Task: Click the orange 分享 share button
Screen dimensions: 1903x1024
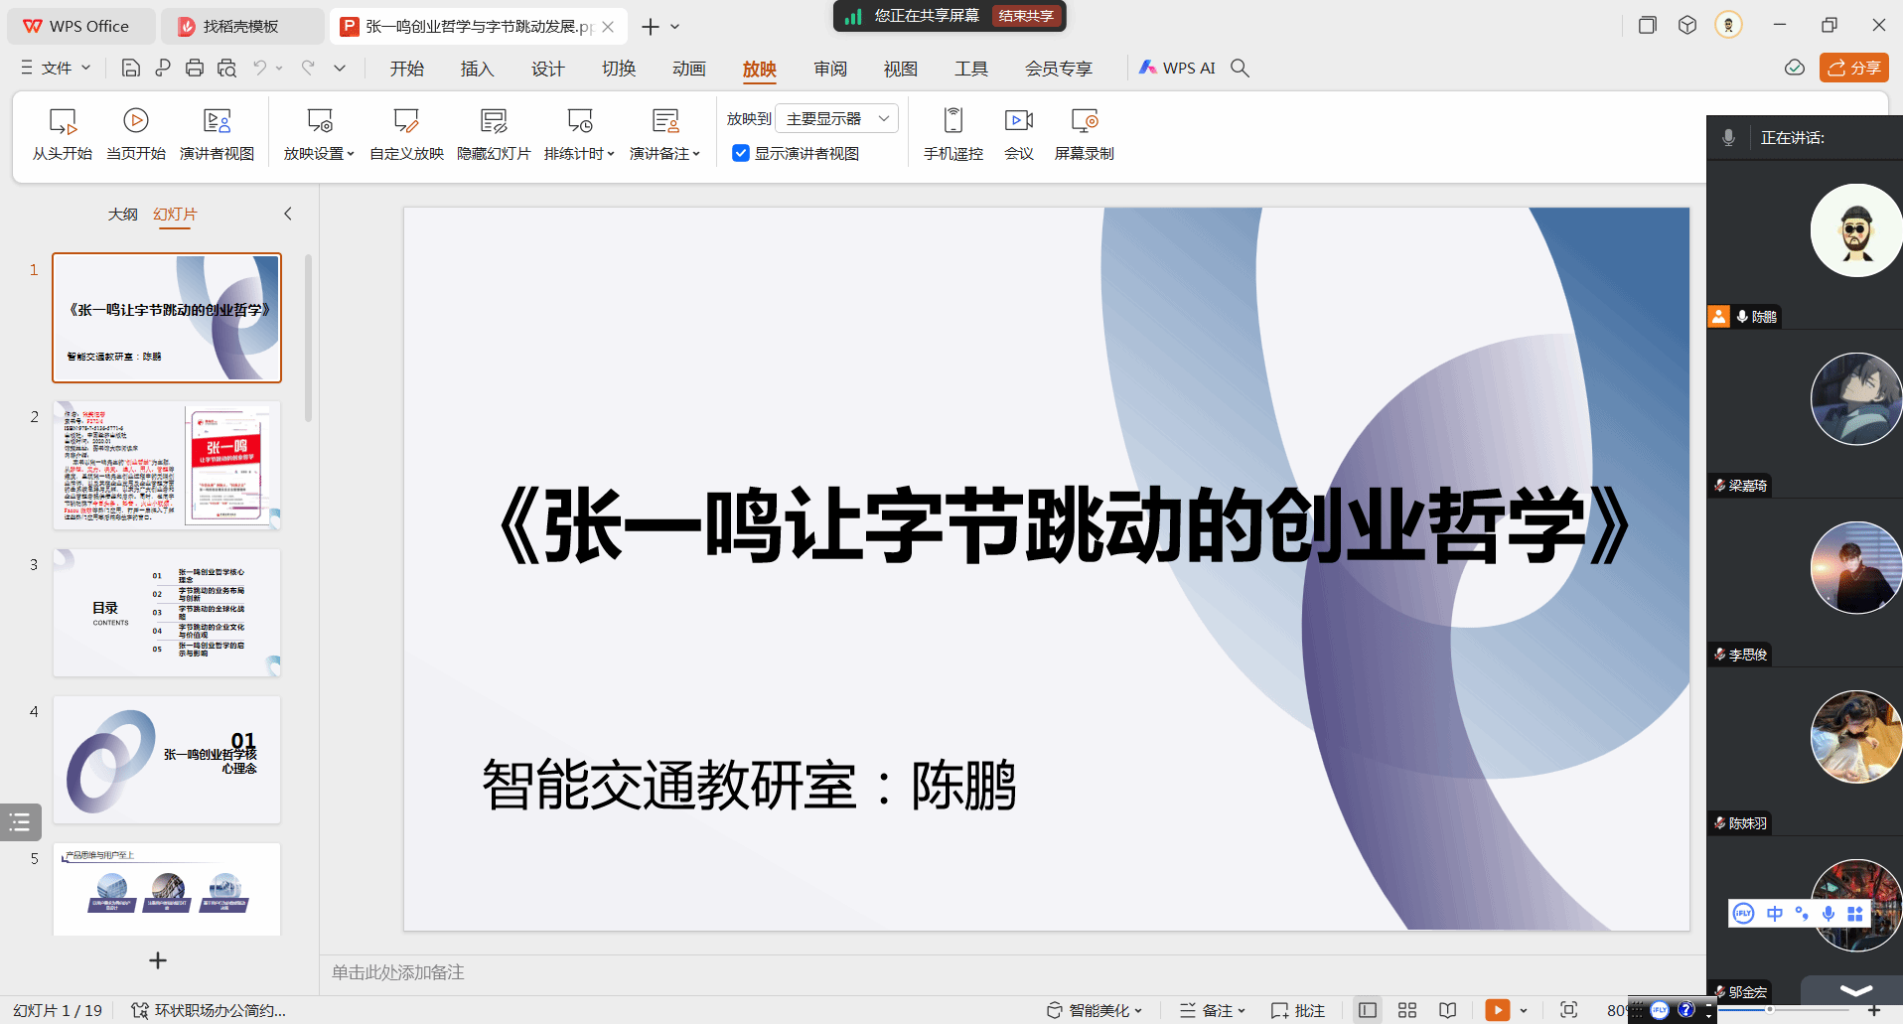Action: pos(1853,68)
